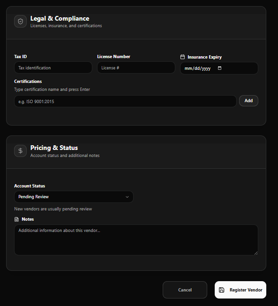Click the dollar sign icon beside Pricing & Status
This screenshot has width=278, height=306.
pos(20,151)
